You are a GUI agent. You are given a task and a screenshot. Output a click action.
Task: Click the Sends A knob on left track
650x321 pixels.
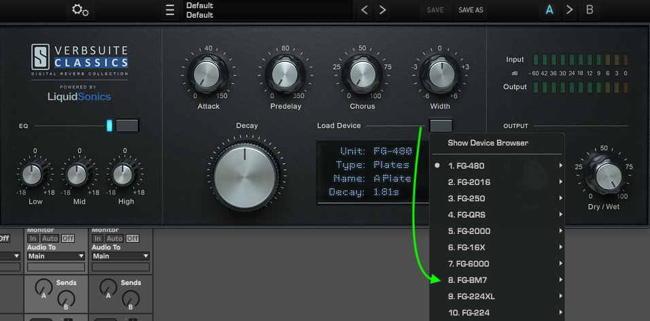[x=43, y=288]
